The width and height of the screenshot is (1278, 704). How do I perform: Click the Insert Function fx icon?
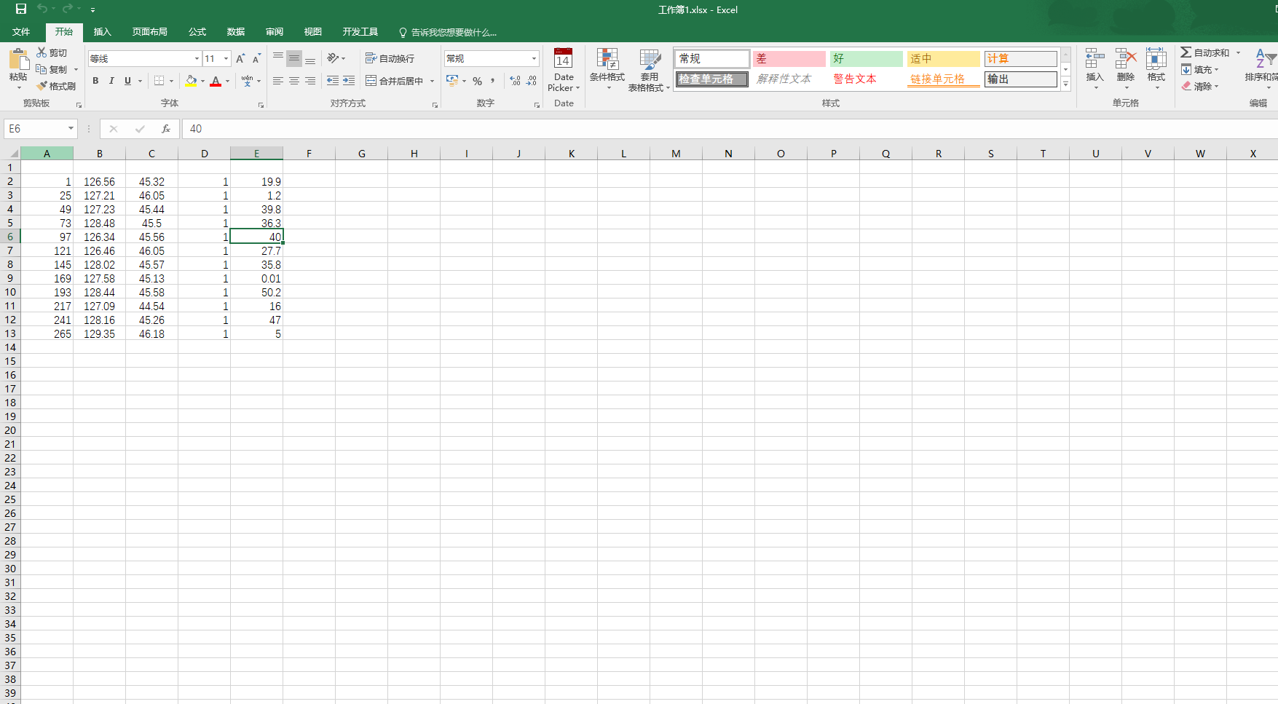[x=166, y=129]
